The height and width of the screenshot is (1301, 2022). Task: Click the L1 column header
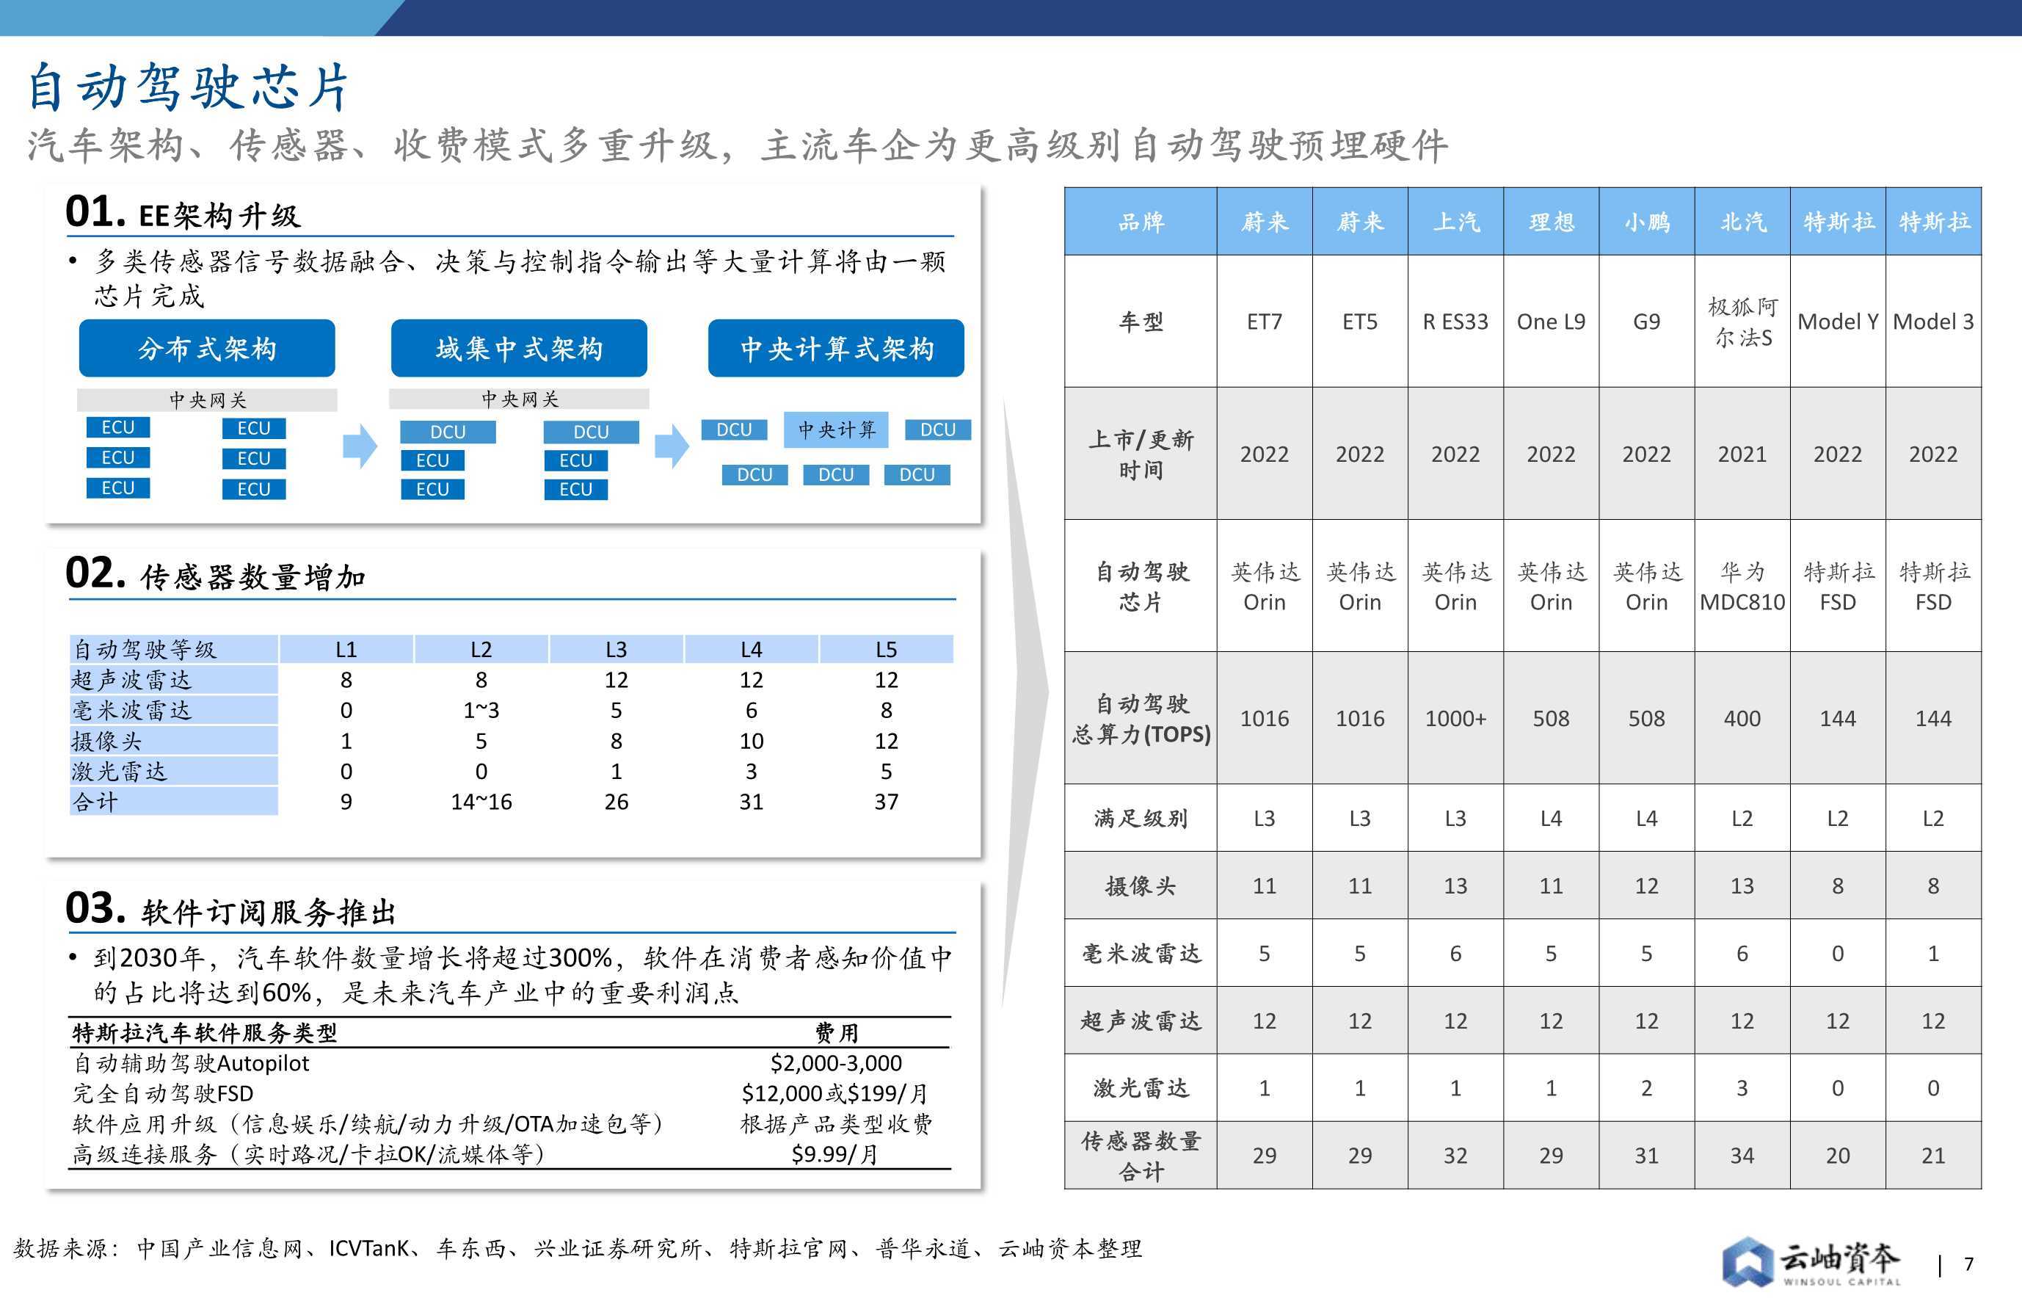click(346, 649)
